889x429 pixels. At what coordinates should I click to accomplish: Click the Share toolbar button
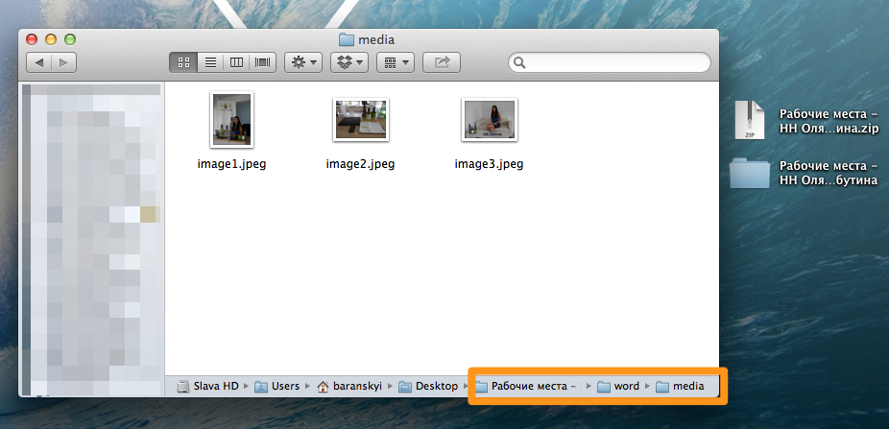pyautogui.click(x=442, y=62)
